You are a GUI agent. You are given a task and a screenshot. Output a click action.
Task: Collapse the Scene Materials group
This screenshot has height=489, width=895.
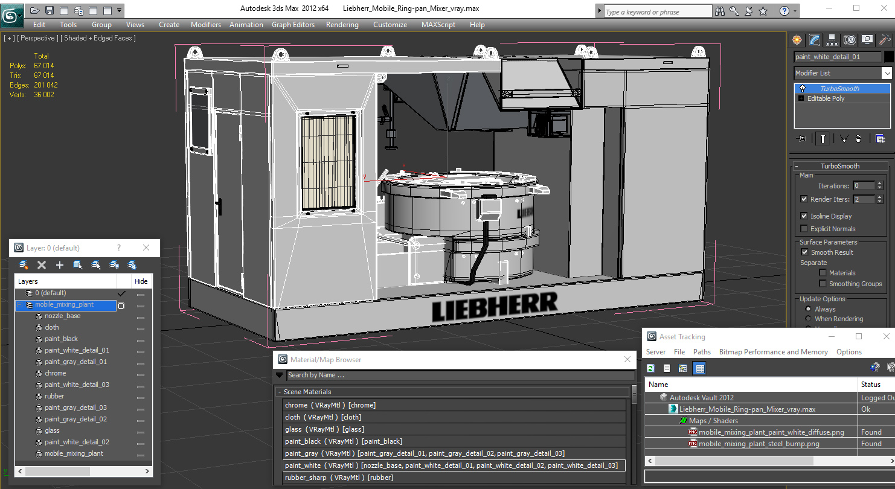280,392
